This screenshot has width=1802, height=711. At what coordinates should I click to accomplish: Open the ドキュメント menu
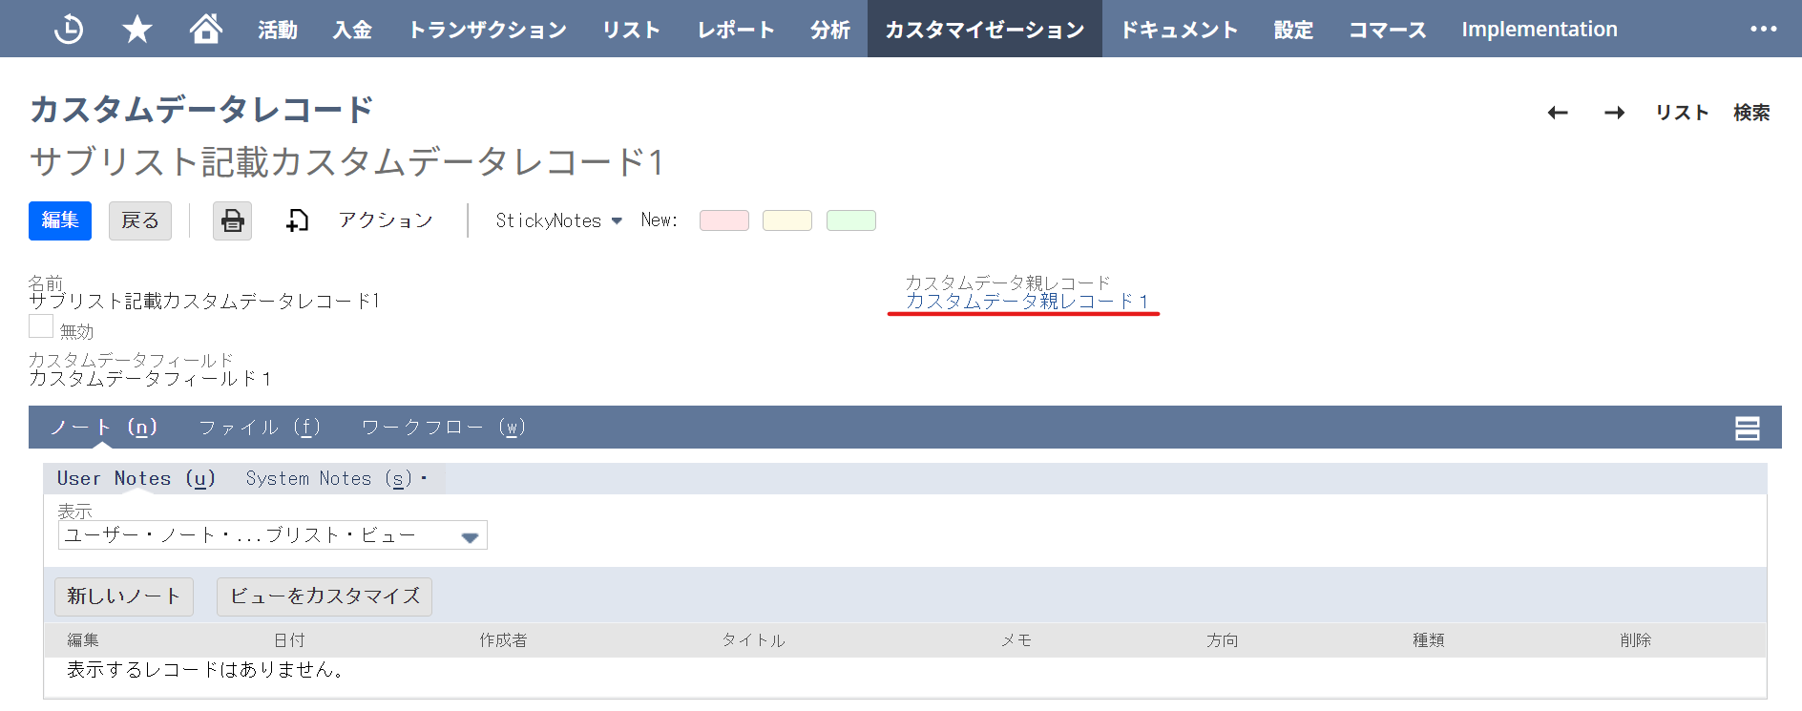click(x=1179, y=30)
